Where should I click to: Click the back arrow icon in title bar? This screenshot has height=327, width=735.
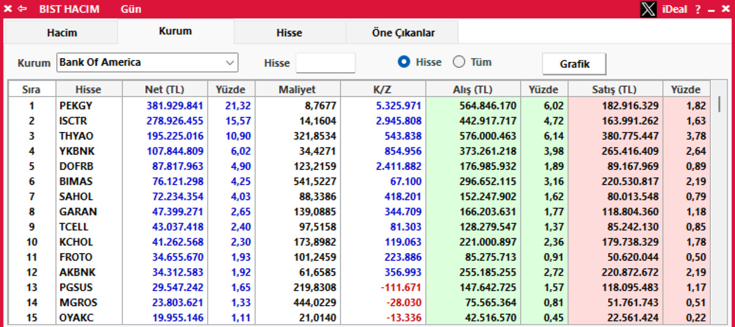[23, 9]
